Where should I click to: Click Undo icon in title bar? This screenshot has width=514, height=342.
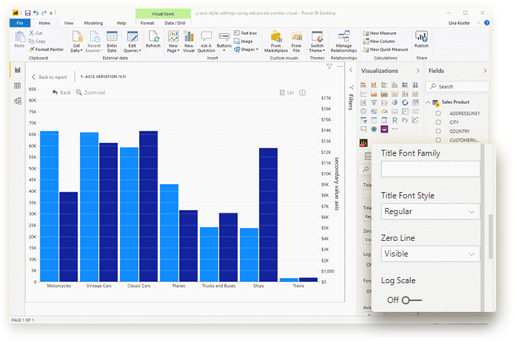36,13
